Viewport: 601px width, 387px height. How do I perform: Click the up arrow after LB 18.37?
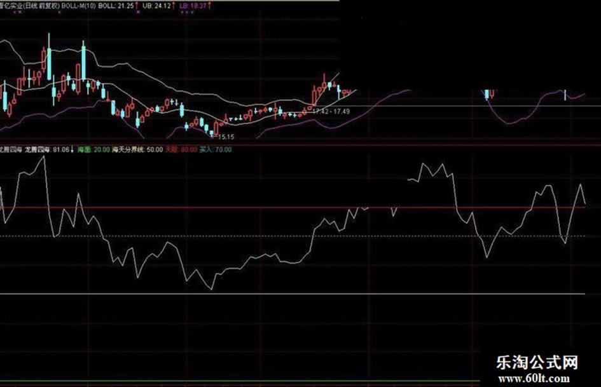tap(210, 6)
